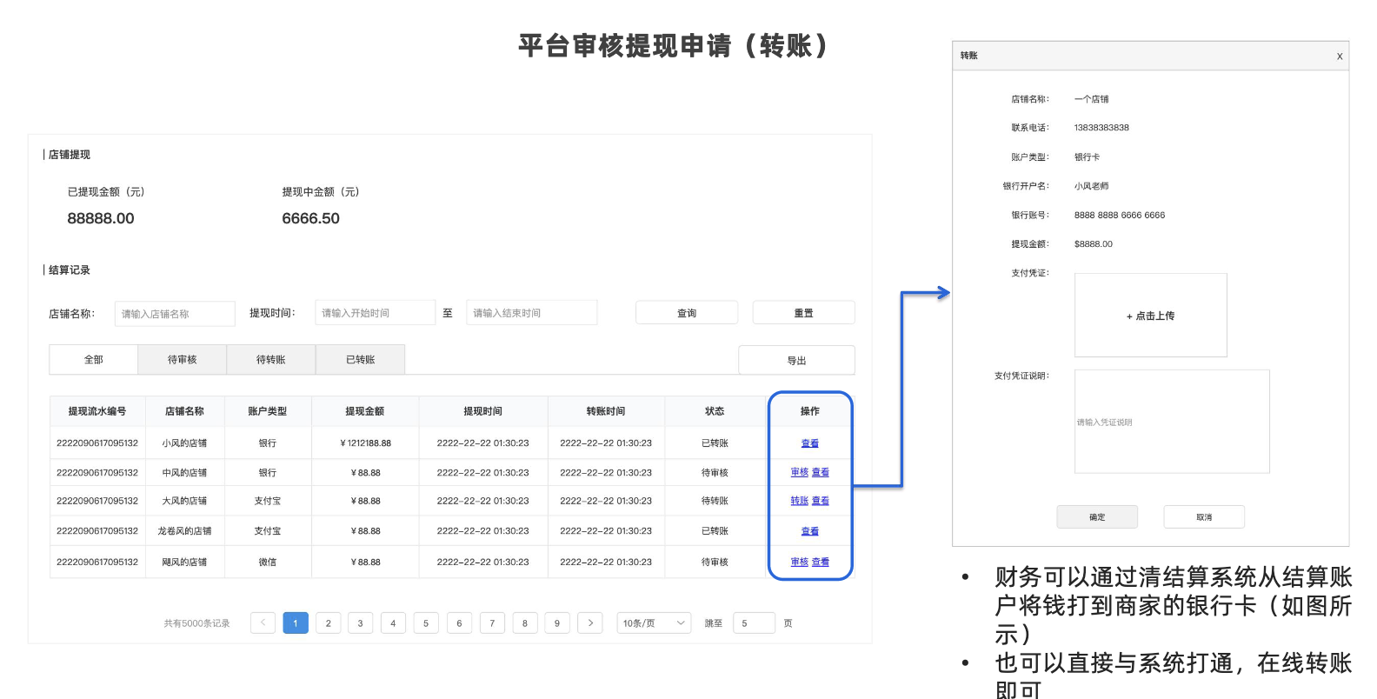
Task: Click 审核 link for 飓风的店铺 row
Action: pos(800,563)
